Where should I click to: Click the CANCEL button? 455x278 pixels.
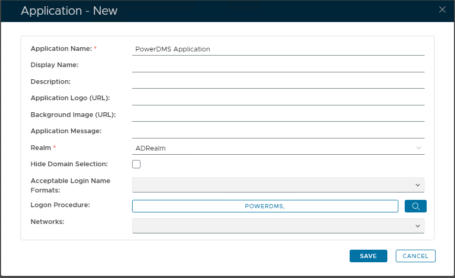tap(415, 256)
